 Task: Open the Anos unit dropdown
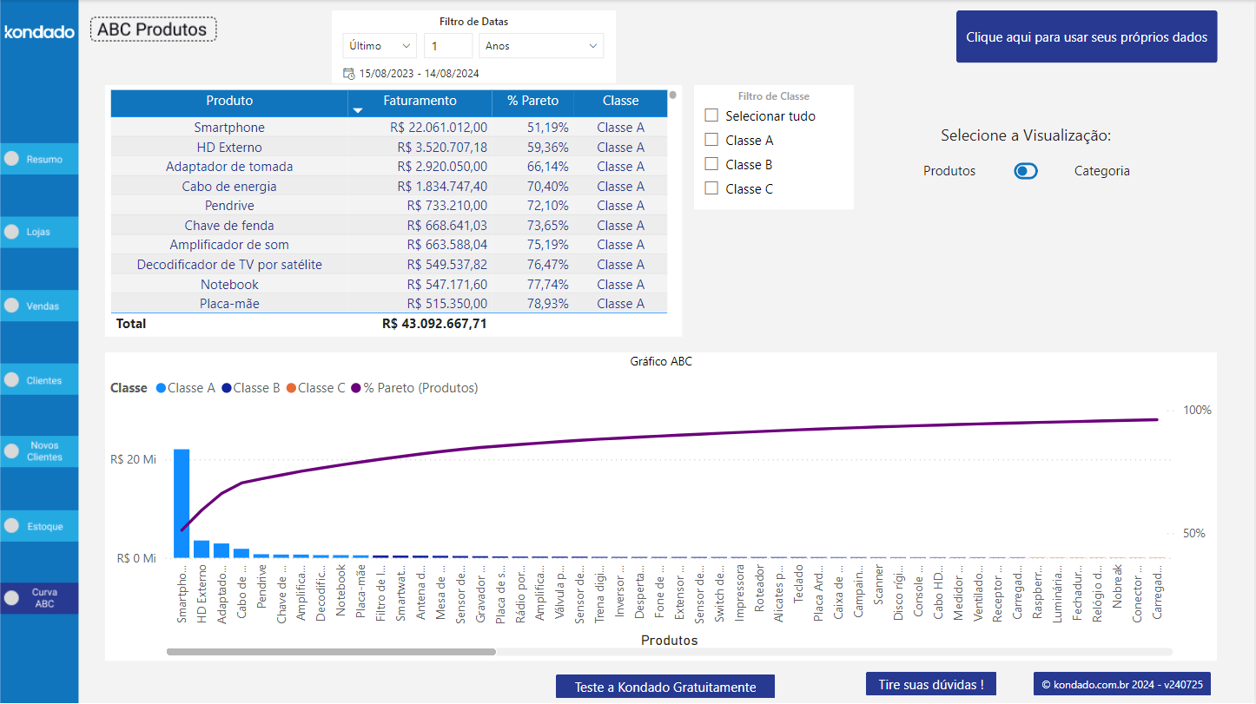pos(541,45)
